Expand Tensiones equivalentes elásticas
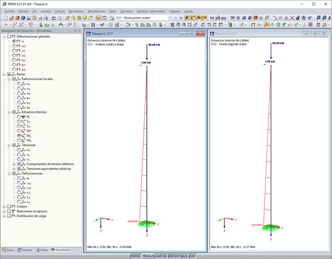The image size is (332, 259). [x=14, y=169]
